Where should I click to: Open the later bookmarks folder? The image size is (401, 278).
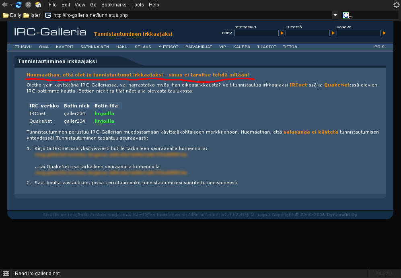pyautogui.click(x=32, y=15)
